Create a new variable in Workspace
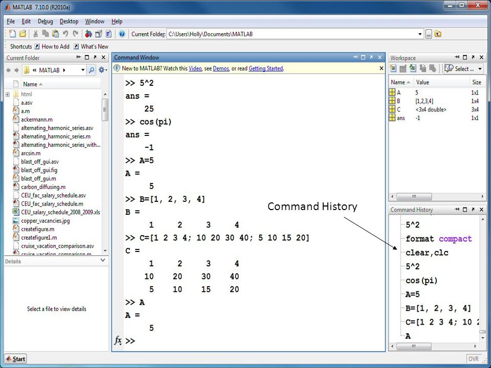Screen dimensions: 491x368 point(393,68)
